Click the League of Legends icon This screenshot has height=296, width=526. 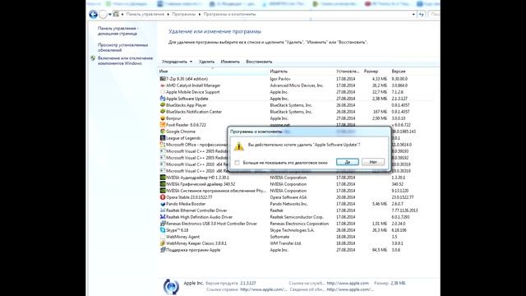tap(163, 138)
